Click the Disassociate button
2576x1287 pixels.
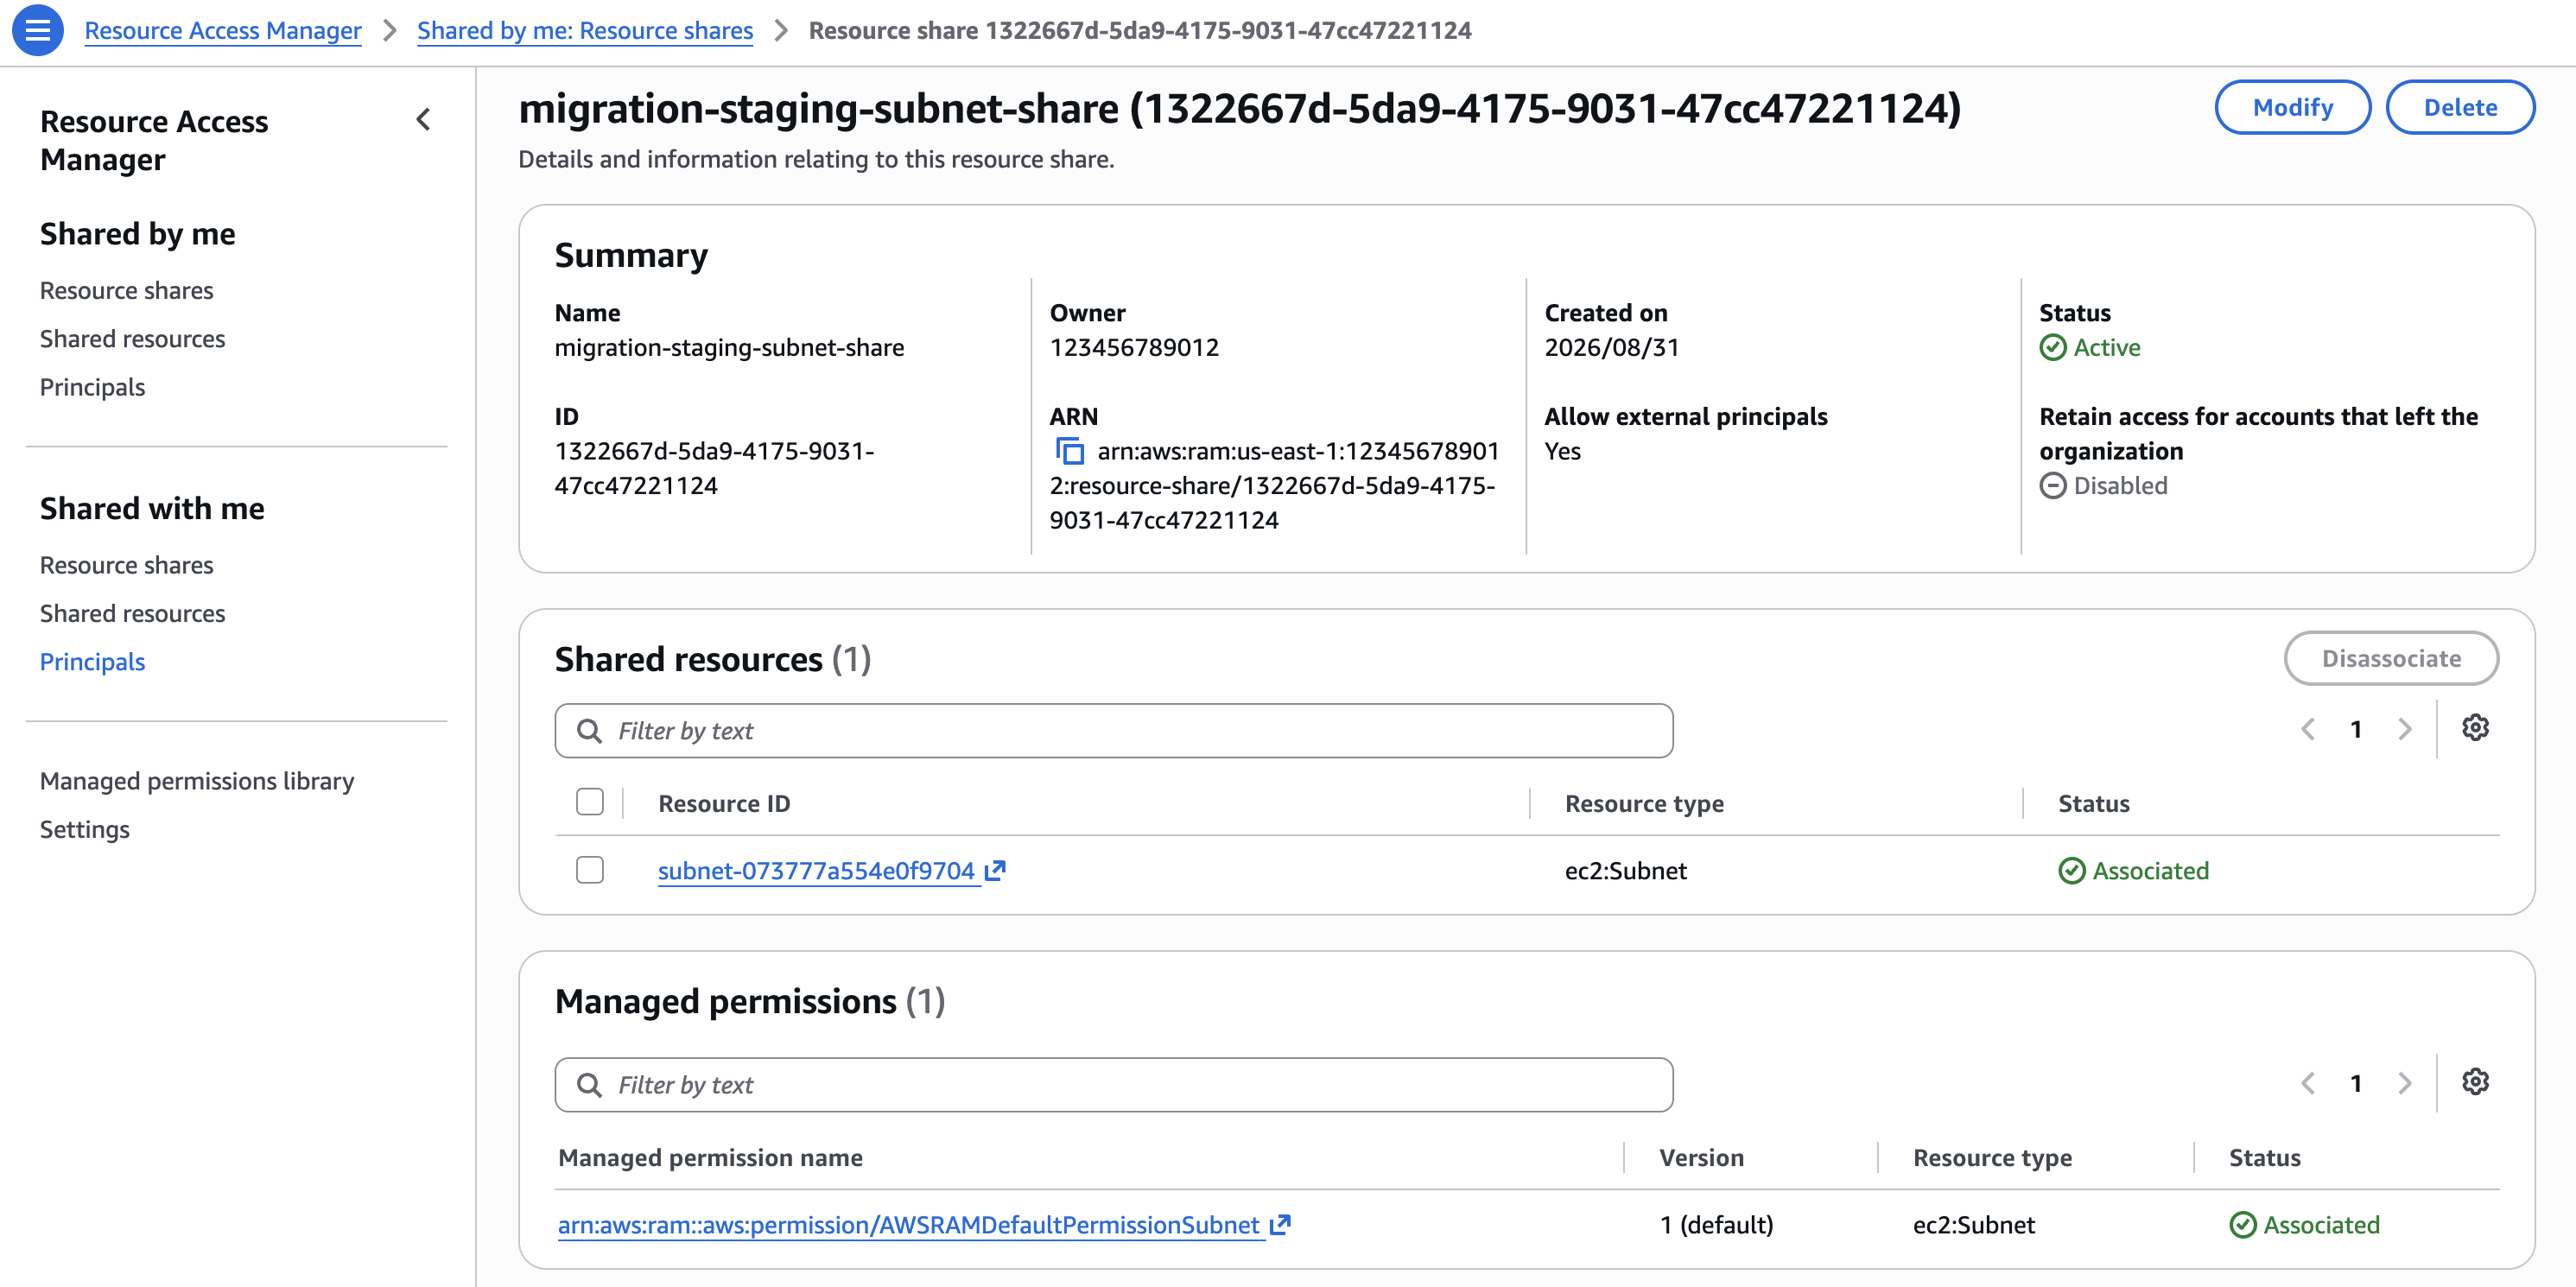click(2391, 659)
